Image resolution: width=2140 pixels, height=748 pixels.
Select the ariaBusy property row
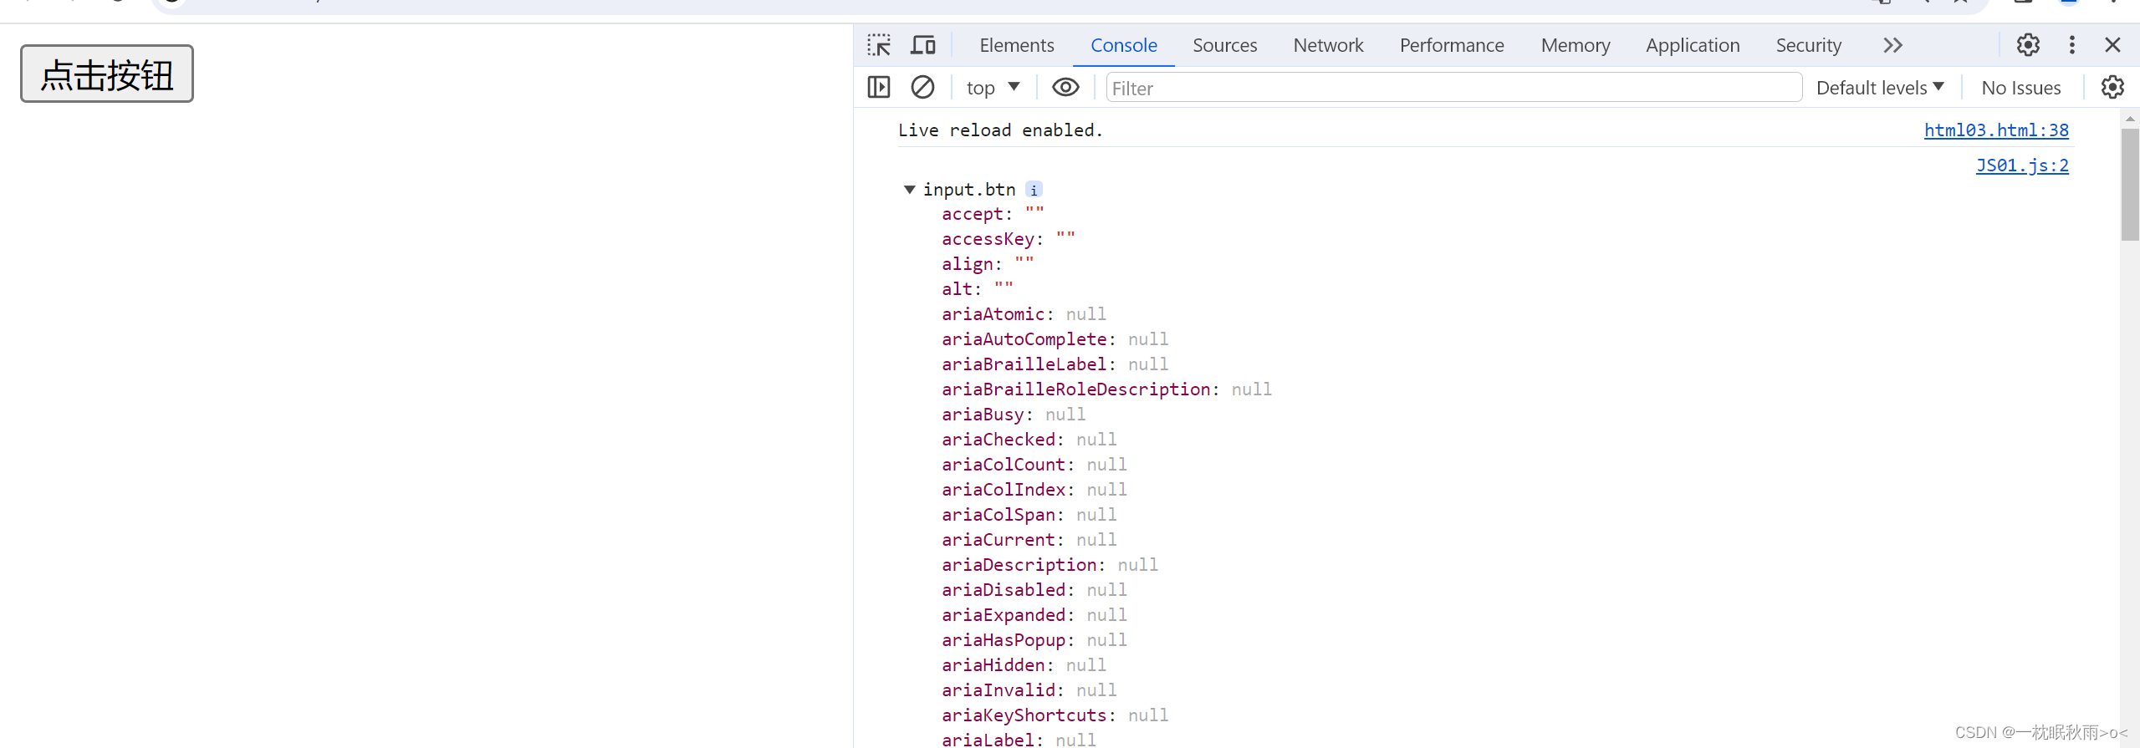click(x=1014, y=415)
